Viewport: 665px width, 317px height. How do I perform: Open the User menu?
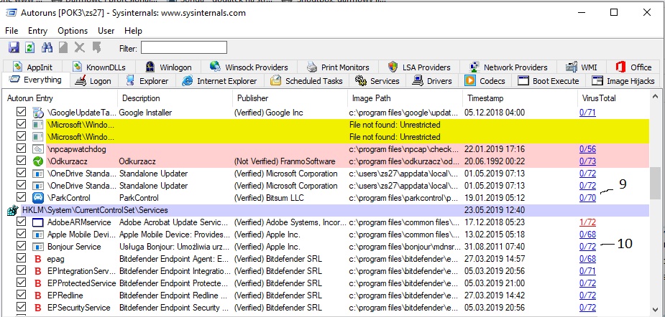click(x=106, y=31)
